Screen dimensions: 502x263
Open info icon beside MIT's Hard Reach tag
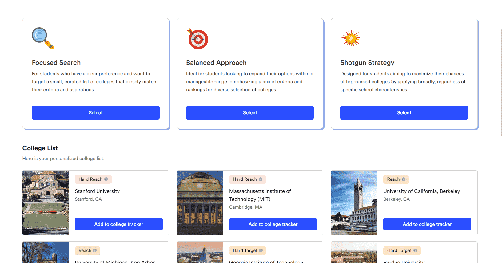261,179
